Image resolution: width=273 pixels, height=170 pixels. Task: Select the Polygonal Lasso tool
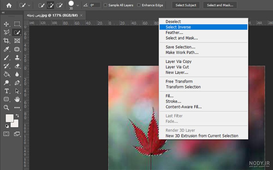[x=7, y=32]
